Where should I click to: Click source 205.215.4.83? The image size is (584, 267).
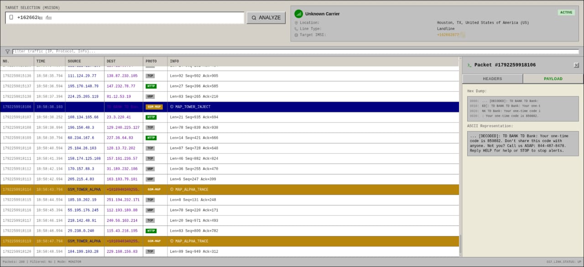click(x=81, y=180)
